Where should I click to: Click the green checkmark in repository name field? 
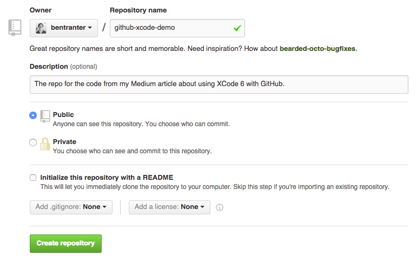236,27
